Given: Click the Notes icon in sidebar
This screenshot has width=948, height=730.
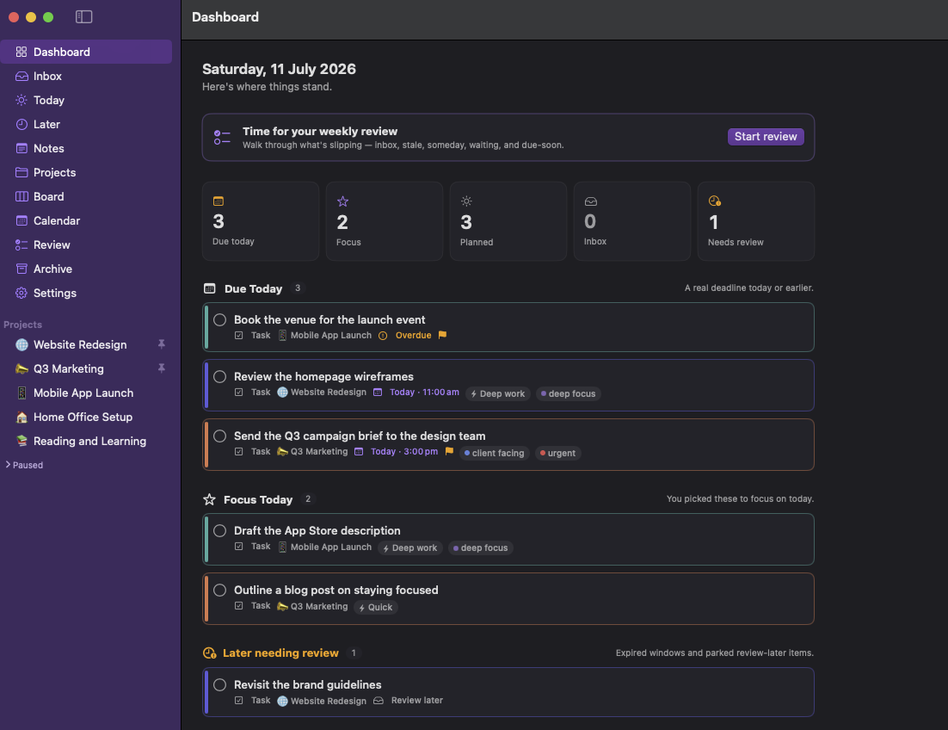Looking at the screenshot, I should (22, 149).
